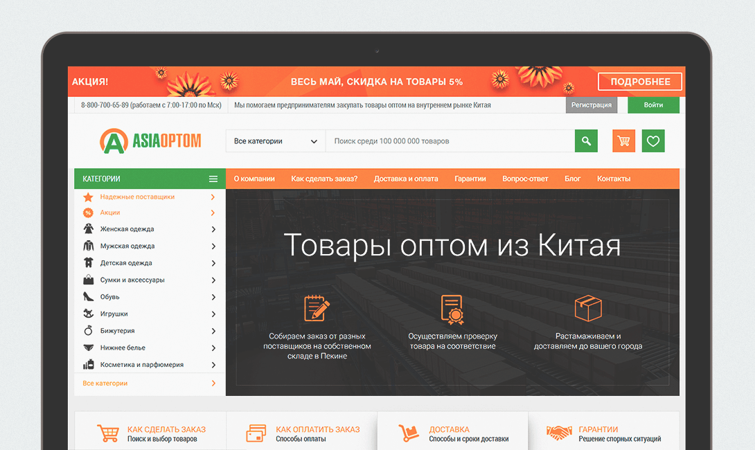This screenshot has height=450, width=755.
Task: Click the hamburger icon in КАТЕГОРИИ header
Action: [x=213, y=179]
